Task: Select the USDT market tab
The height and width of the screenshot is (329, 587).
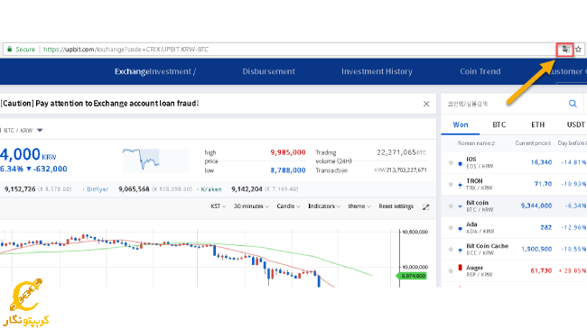Action: pyautogui.click(x=576, y=125)
